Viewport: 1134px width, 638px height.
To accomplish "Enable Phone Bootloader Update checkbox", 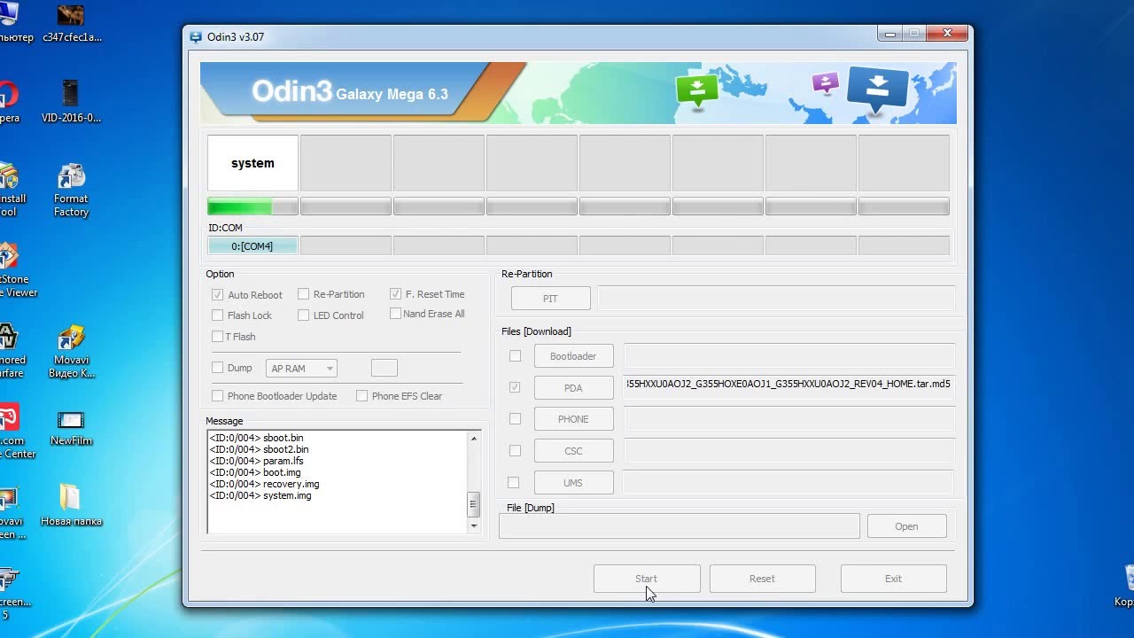I will point(217,396).
